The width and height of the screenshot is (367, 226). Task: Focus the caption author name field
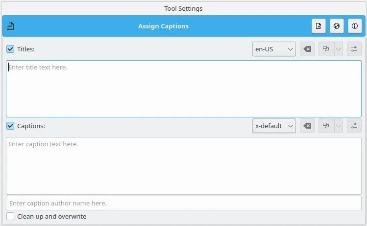pyautogui.click(x=184, y=203)
